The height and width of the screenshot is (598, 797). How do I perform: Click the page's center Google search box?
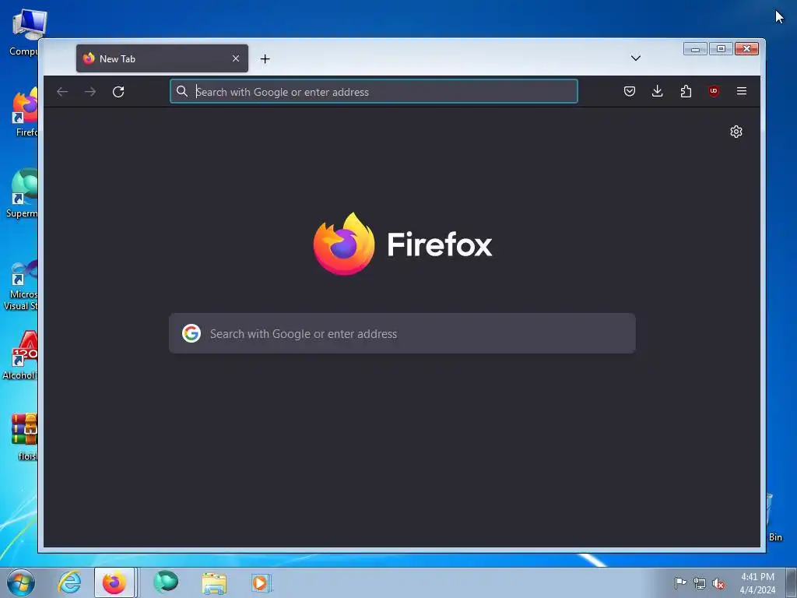[x=402, y=333]
